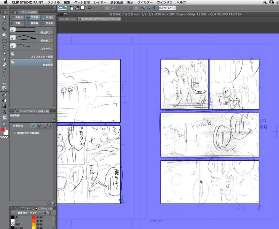Select the 枠線分割 sub tool
The height and width of the screenshot is (229, 279).
[x=31, y=63]
